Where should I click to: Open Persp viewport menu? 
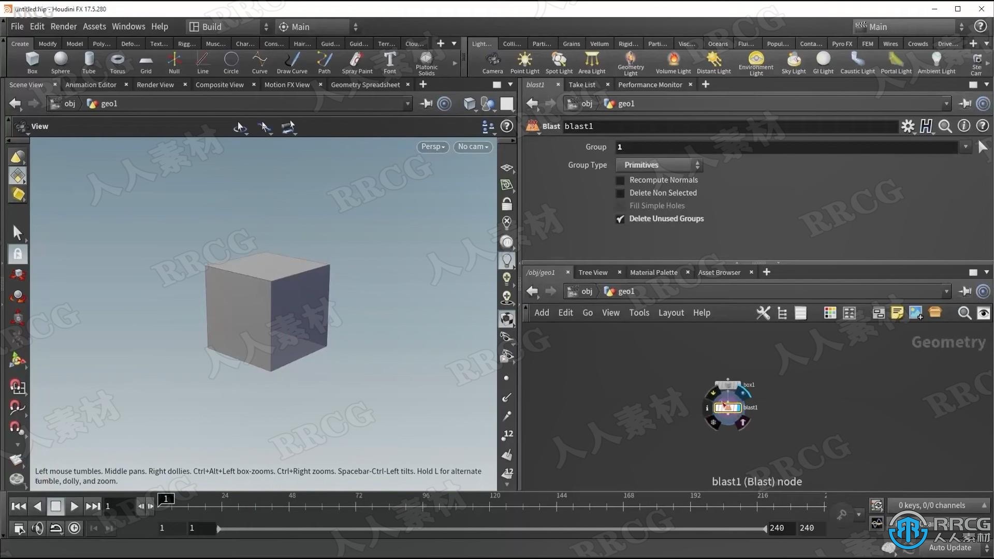pos(433,146)
